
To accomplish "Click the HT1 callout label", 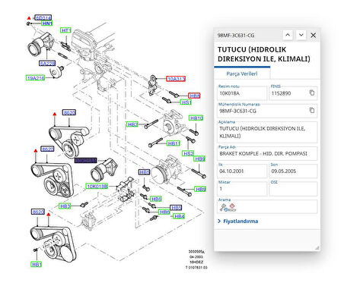I will pyautogui.click(x=65, y=30).
